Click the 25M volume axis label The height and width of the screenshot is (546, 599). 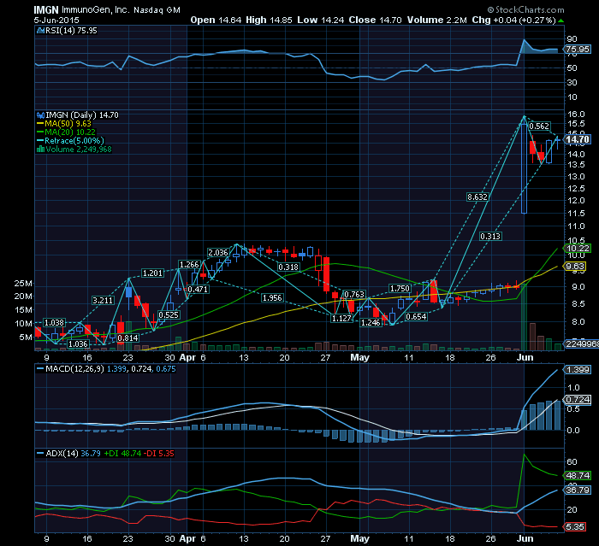pyautogui.click(x=23, y=284)
